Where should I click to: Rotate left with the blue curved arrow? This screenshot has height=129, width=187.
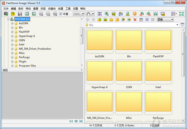pos(142,14)
